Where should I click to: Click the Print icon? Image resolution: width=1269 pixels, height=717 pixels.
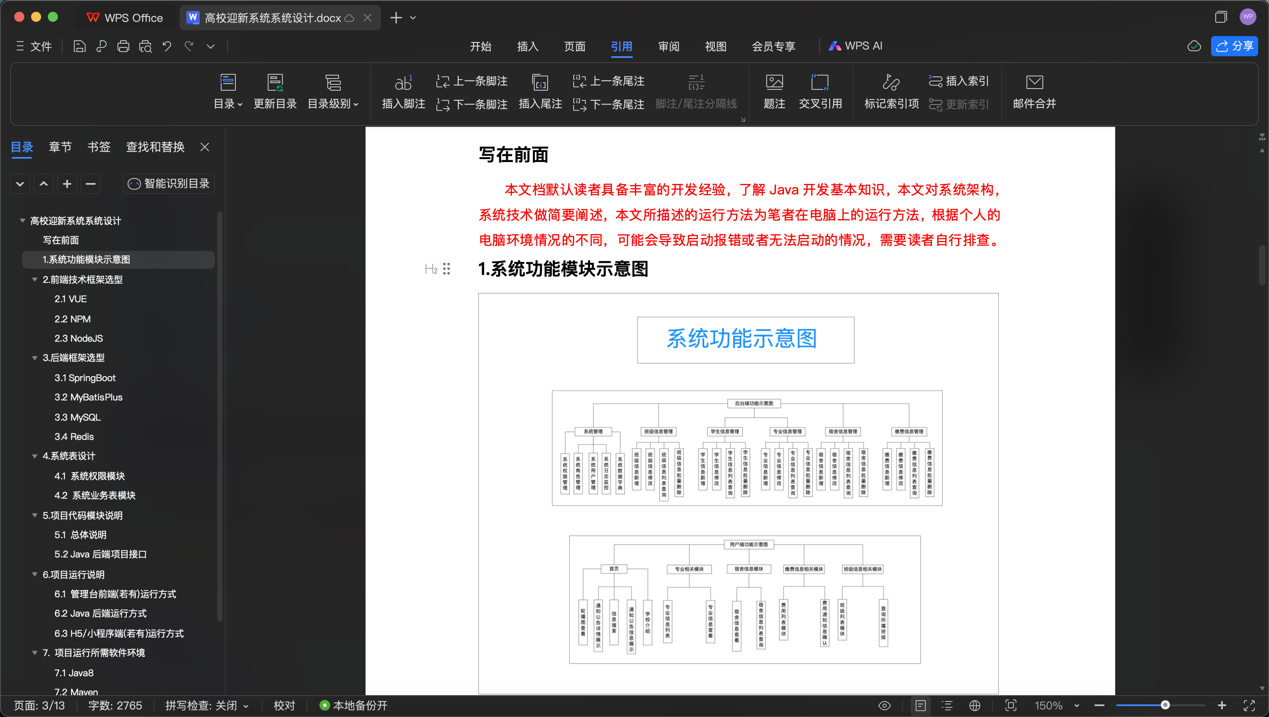(x=123, y=46)
